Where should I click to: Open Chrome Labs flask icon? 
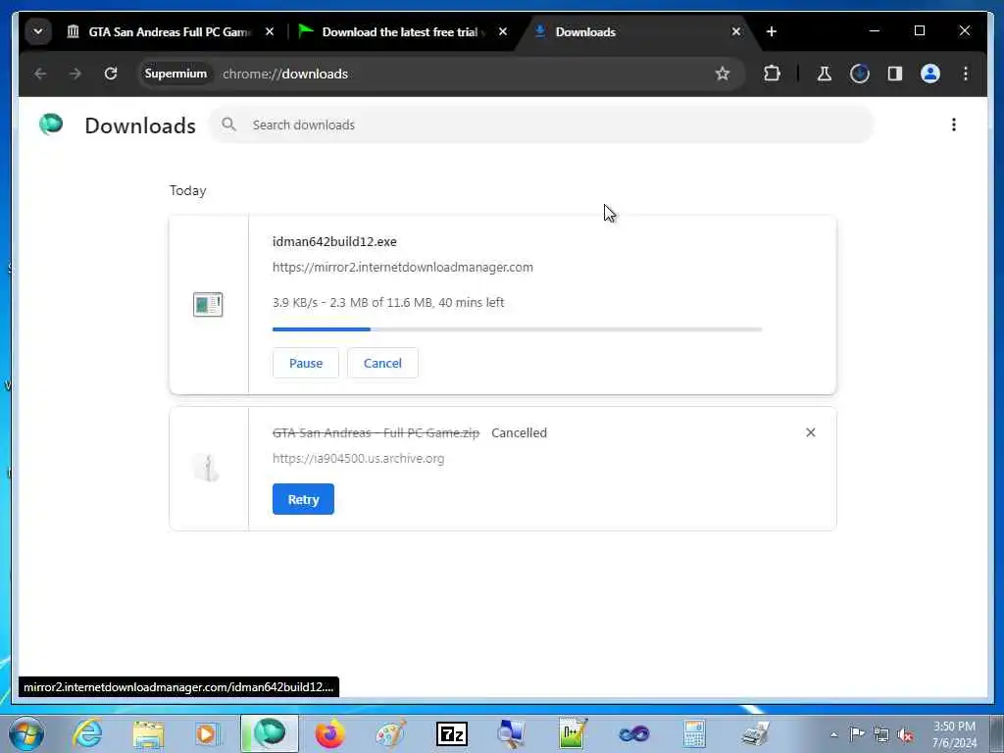tap(824, 74)
